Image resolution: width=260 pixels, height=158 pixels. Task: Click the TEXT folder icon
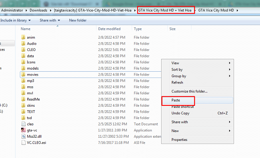point(23,112)
